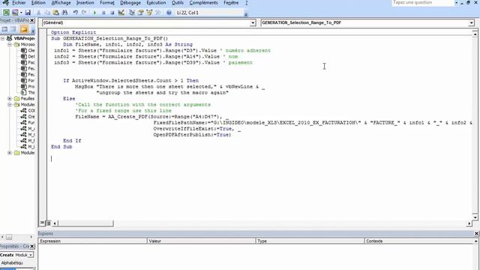Open the Properties Window toolbar icon

tap(140, 13)
